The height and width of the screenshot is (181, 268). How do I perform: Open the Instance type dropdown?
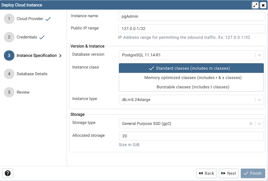[259, 100]
